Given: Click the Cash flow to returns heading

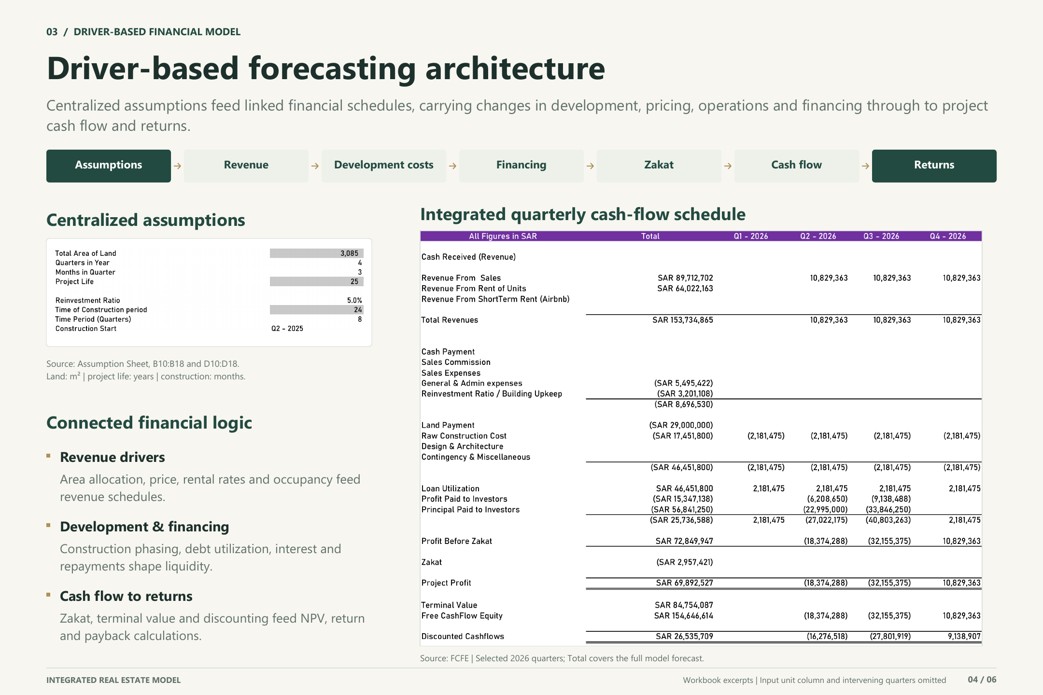Looking at the screenshot, I should pyautogui.click(x=126, y=596).
